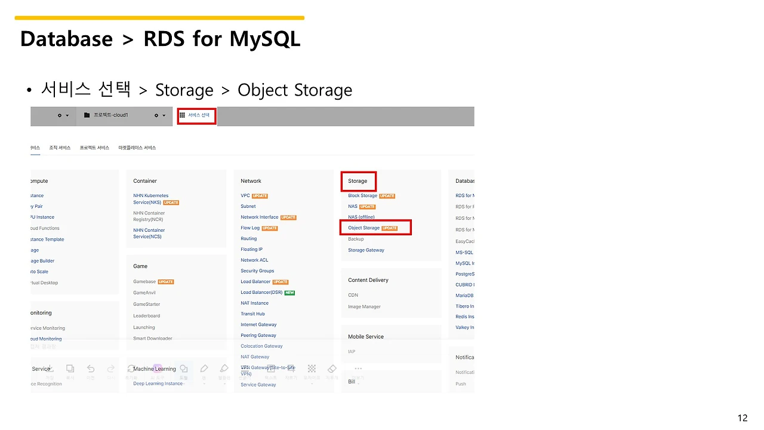Click the slide title "Database > RDS for MySQL"

tap(161, 39)
